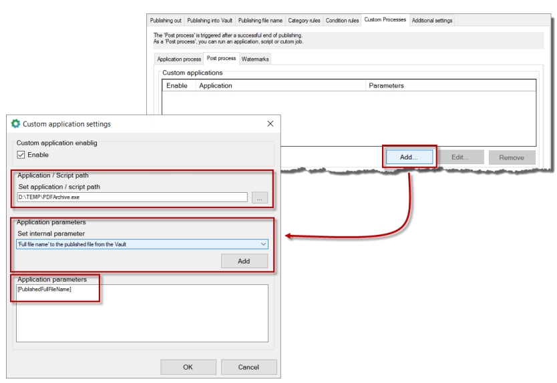Click the green gear icon in dialog title
The image size is (557, 383).
click(15, 123)
